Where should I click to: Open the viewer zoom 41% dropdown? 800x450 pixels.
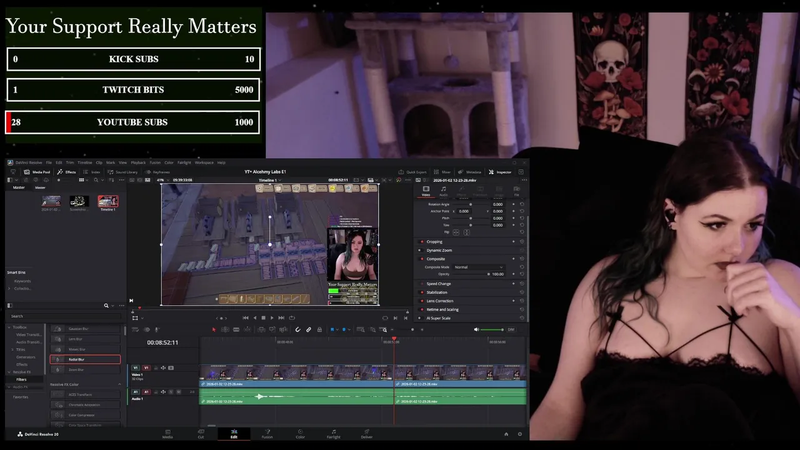[x=162, y=180]
